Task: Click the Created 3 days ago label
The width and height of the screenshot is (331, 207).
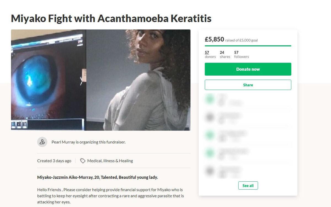Action: click(54, 161)
